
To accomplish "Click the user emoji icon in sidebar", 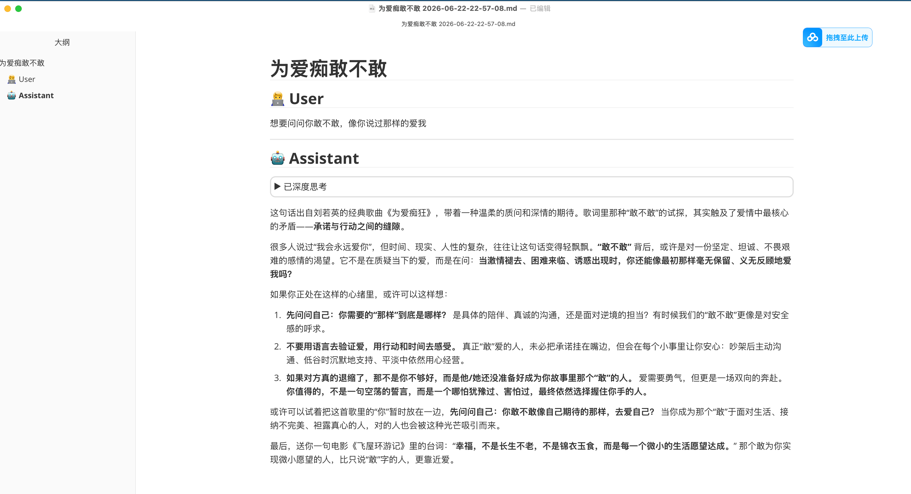I will pos(12,79).
